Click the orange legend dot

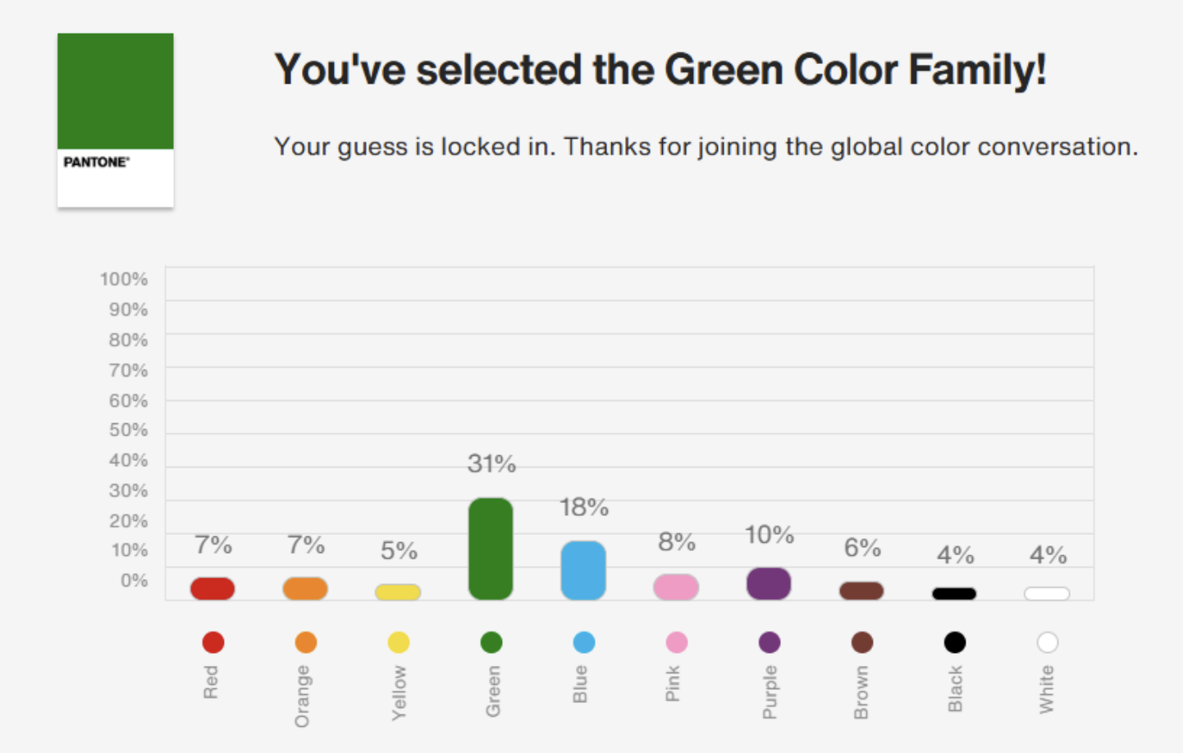pos(305,642)
